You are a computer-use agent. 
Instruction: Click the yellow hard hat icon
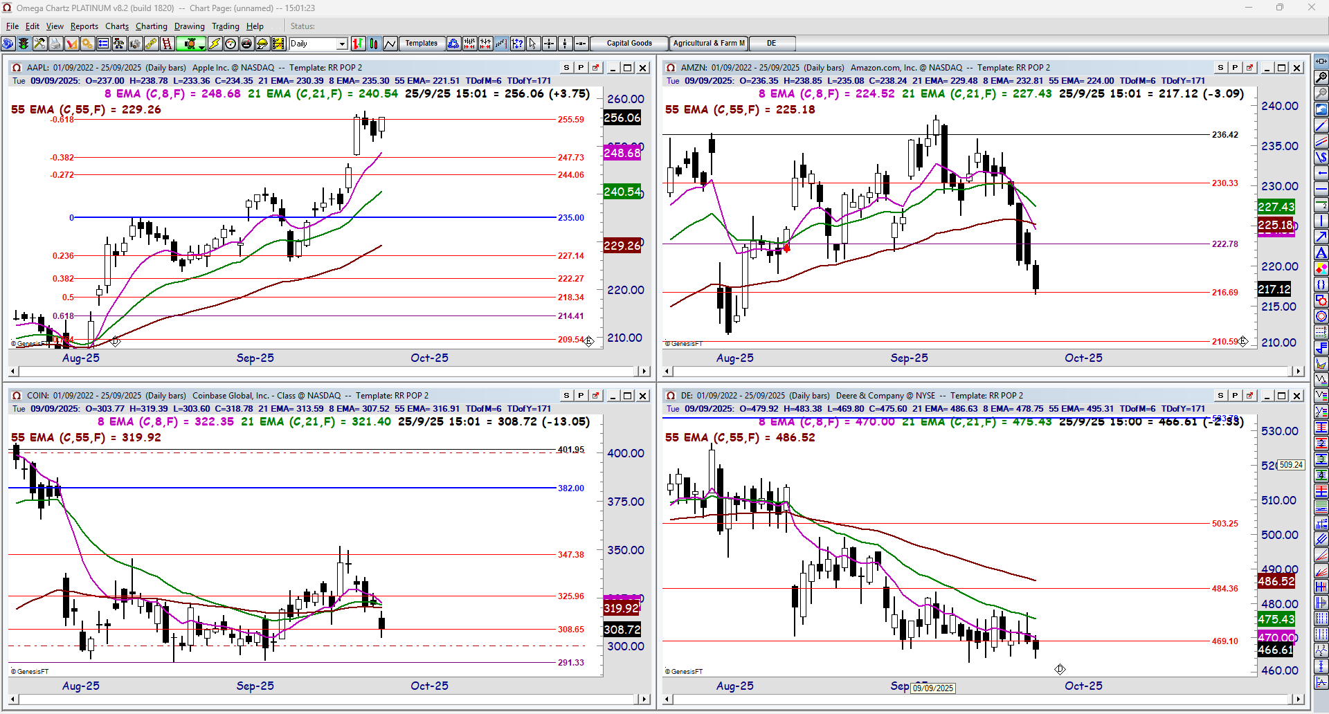(x=262, y=44)
